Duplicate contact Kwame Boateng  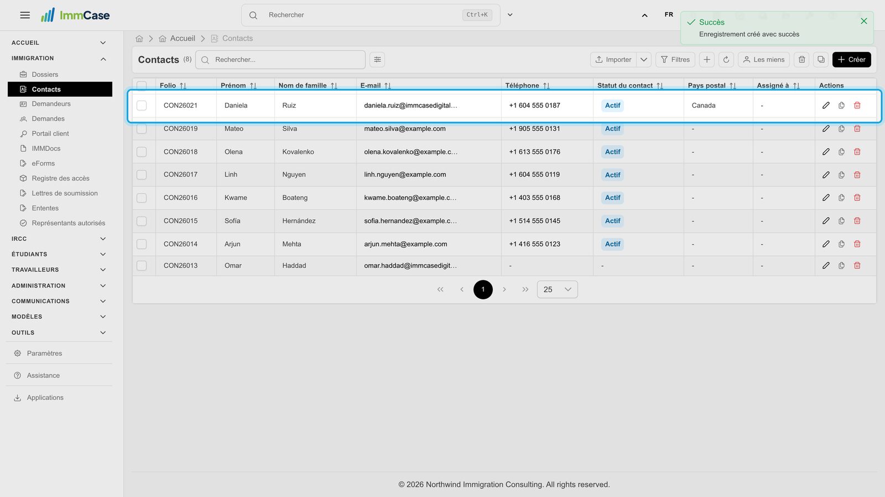[x=841, y=198]
